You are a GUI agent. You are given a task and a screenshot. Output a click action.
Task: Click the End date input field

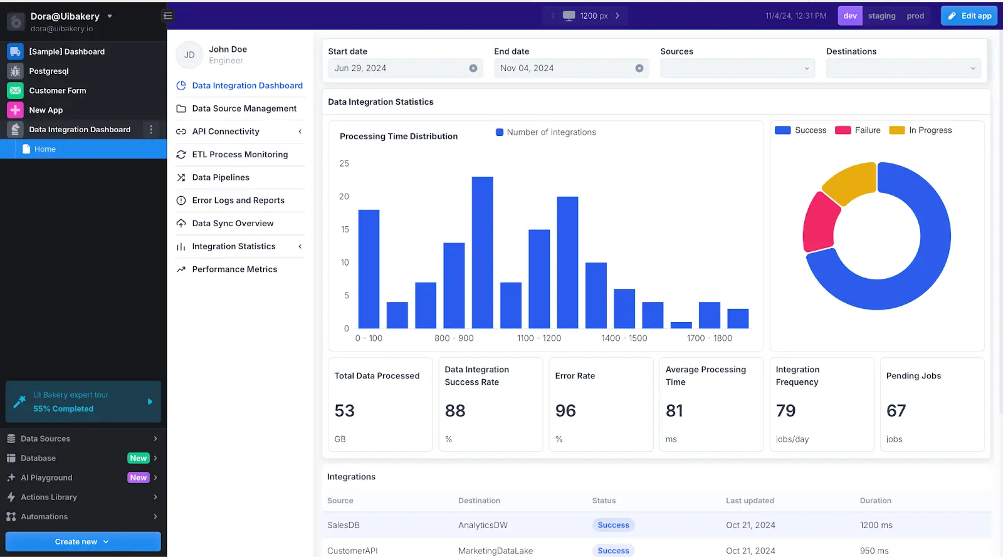coord(571,68)
